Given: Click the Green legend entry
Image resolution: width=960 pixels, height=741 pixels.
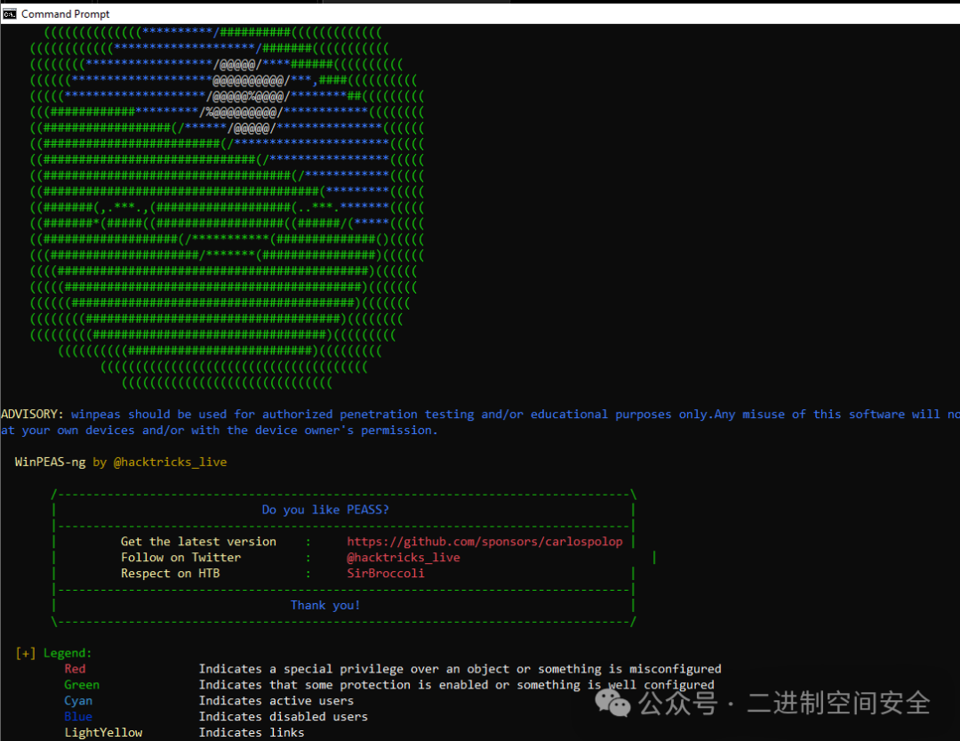Looking at the screenshot, I should click(82, 685).
